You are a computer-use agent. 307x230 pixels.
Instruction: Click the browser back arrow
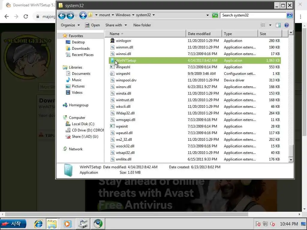7,16
